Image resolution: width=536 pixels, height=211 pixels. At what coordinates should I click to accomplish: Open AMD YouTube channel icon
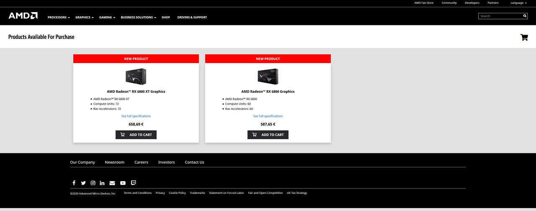123,183
